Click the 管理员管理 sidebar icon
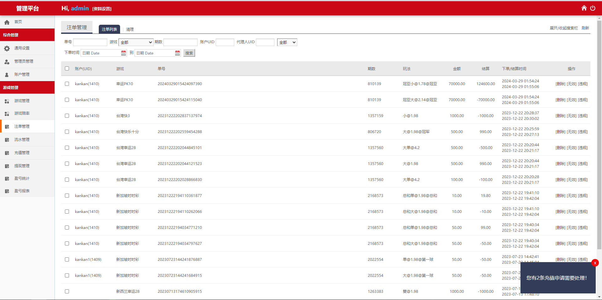This screenshot has height=300, width=602. 7,62
